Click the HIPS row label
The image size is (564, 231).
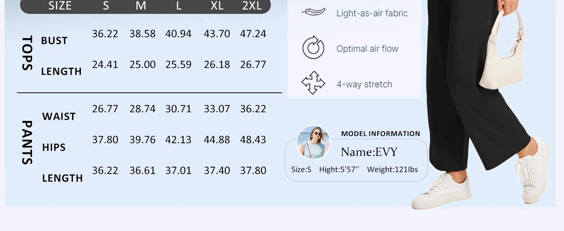54,147
